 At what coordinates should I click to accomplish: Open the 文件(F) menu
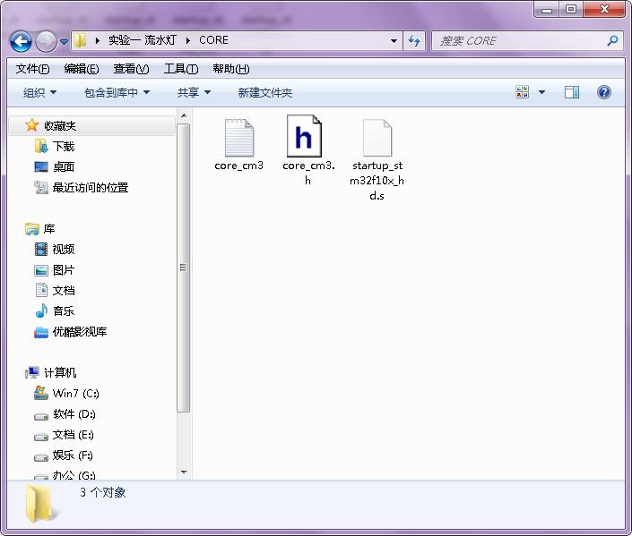[32, 69]
